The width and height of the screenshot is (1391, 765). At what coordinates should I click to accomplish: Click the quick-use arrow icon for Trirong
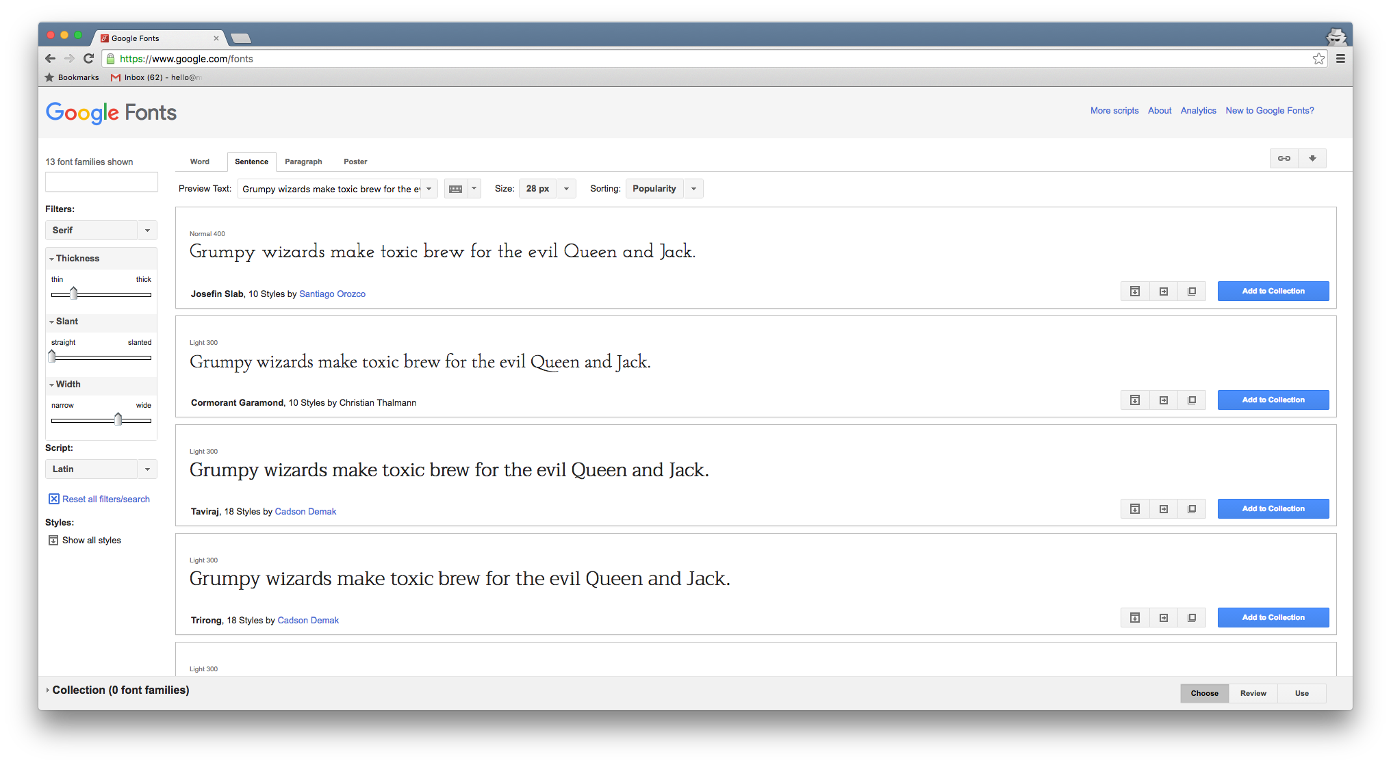1163,618
